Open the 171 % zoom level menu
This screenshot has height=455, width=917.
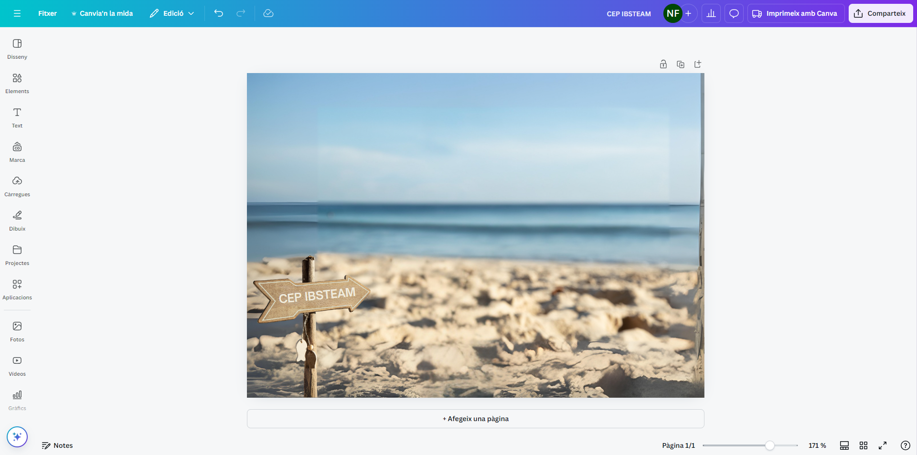point(817,445)
